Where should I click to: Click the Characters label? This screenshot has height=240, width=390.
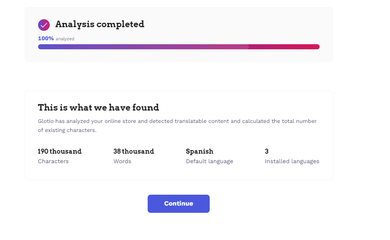click(53, 161)
